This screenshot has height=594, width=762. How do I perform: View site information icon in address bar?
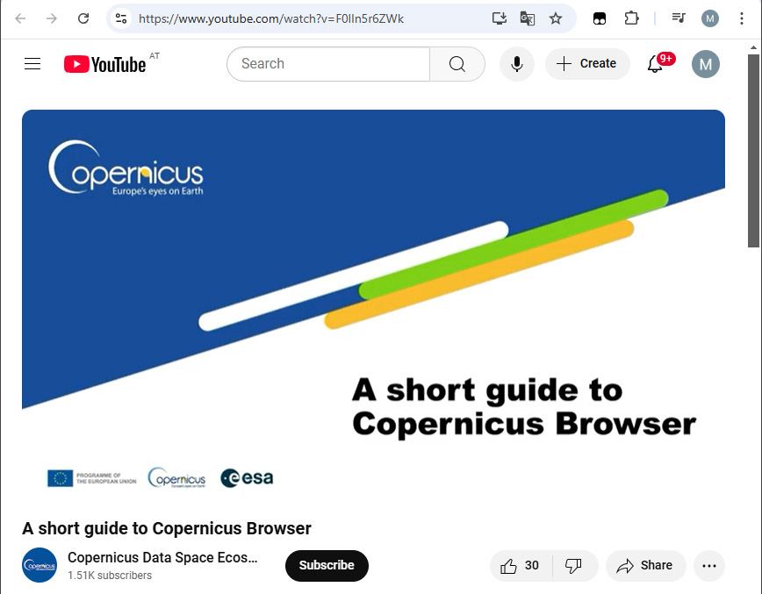click(121, 18)
